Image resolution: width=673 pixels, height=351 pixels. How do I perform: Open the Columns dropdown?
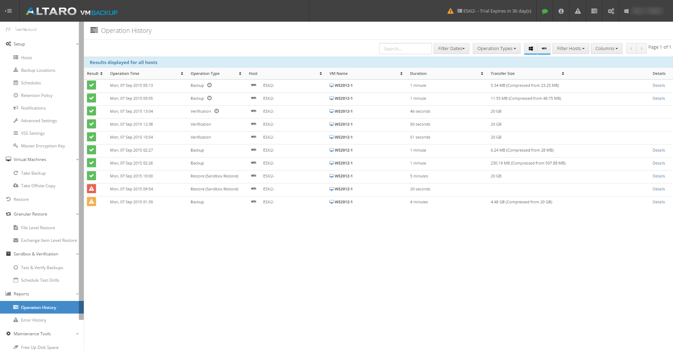pos(607,49)
